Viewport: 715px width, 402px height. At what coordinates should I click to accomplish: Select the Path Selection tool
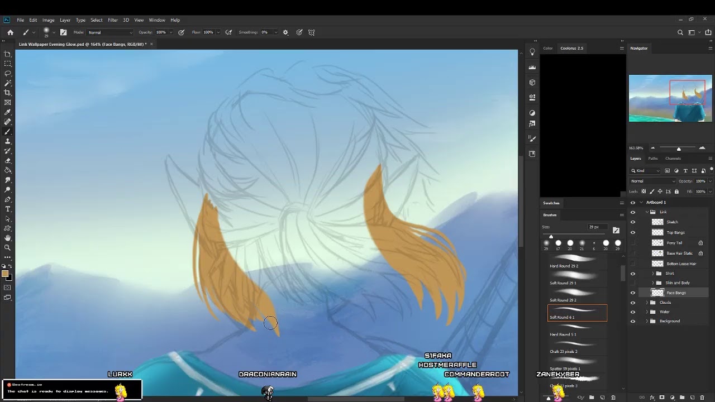8,219
